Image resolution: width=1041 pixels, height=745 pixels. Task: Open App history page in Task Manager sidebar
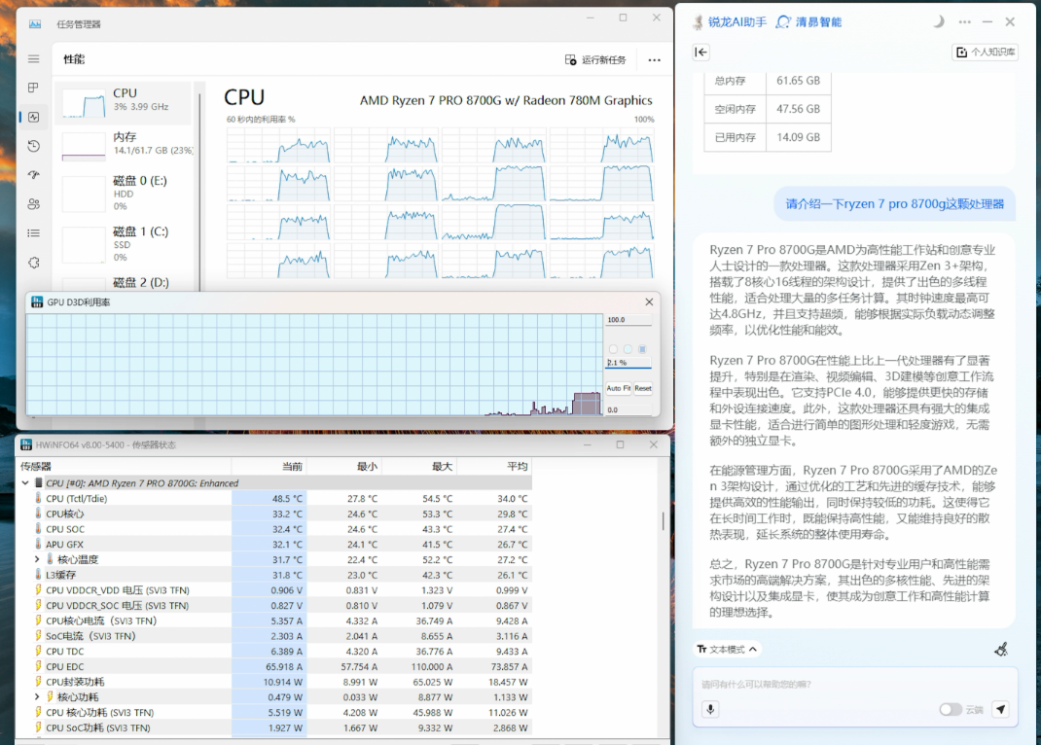pyautogui.click(x=33, y=146)
